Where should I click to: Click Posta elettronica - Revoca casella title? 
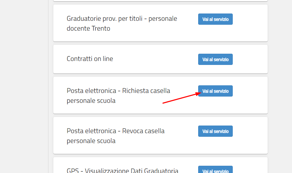click(116, 131)
